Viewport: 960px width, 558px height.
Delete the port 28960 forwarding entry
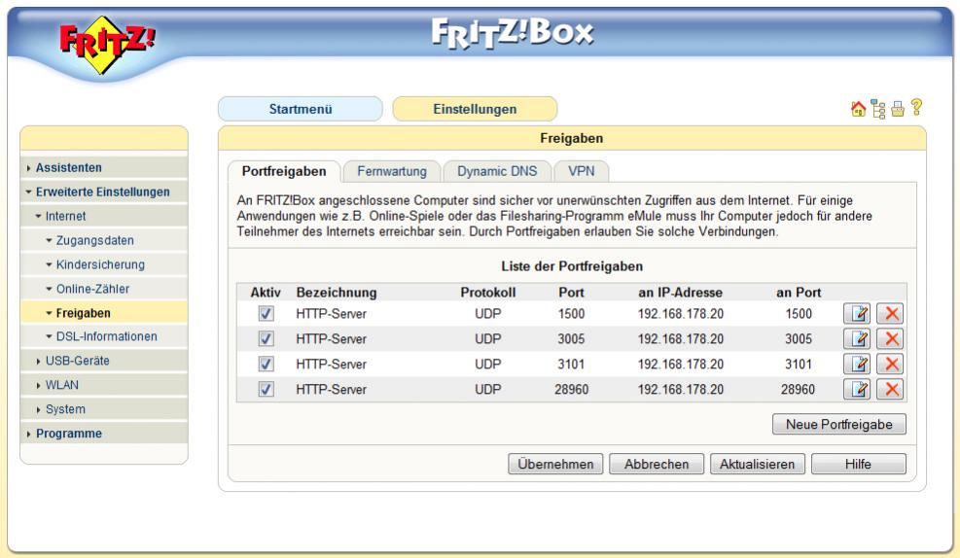[891, 389]
